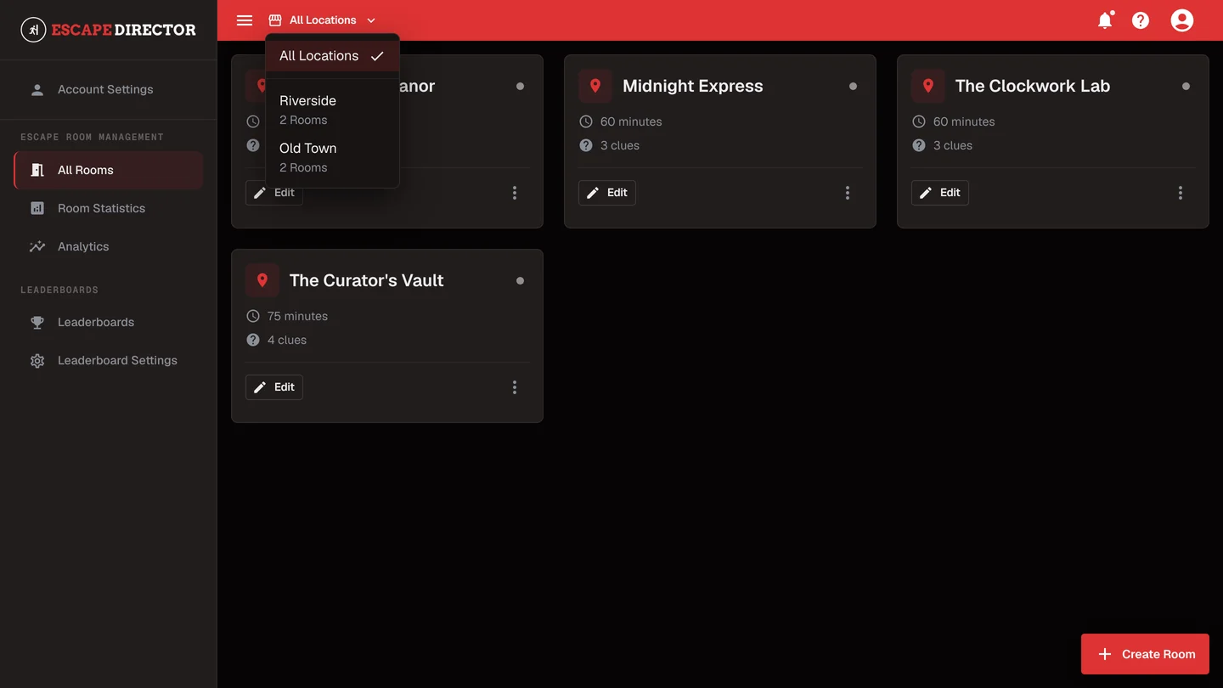Image resolution: width=1223 pixels, height=688 pixels.
Task: Click status dot on Midnight Express card
Action: pyautogui.click(x=853, y=86)
